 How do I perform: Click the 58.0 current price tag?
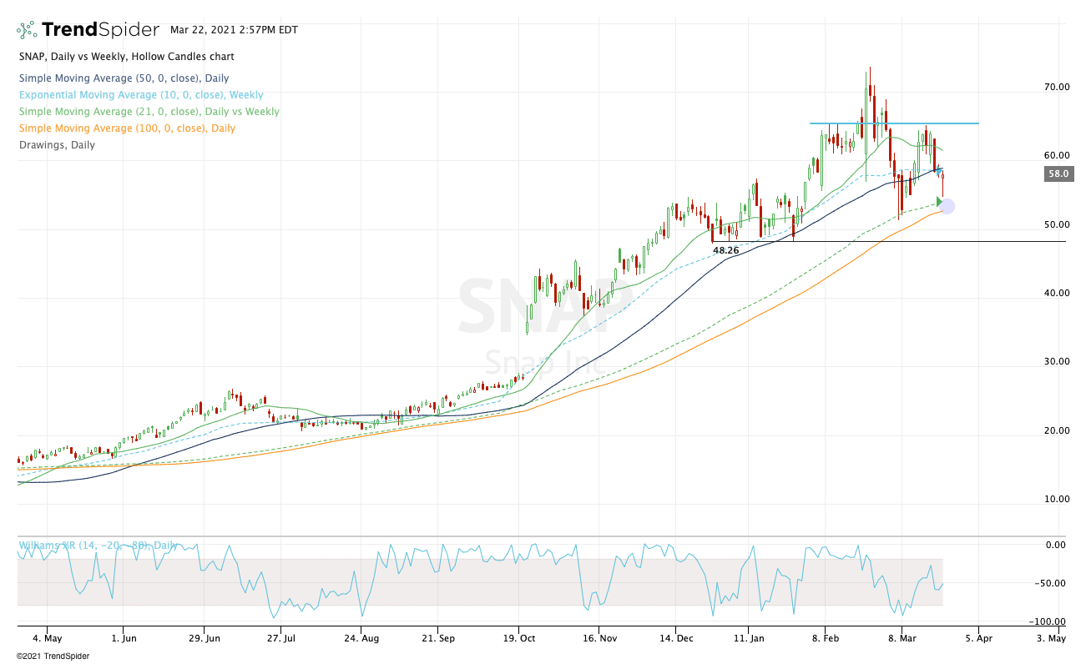point(1058,174)
